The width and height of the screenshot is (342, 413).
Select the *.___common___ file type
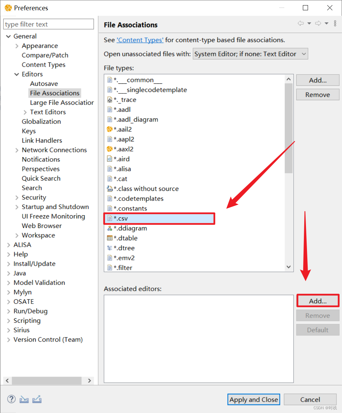click(138, 80)
